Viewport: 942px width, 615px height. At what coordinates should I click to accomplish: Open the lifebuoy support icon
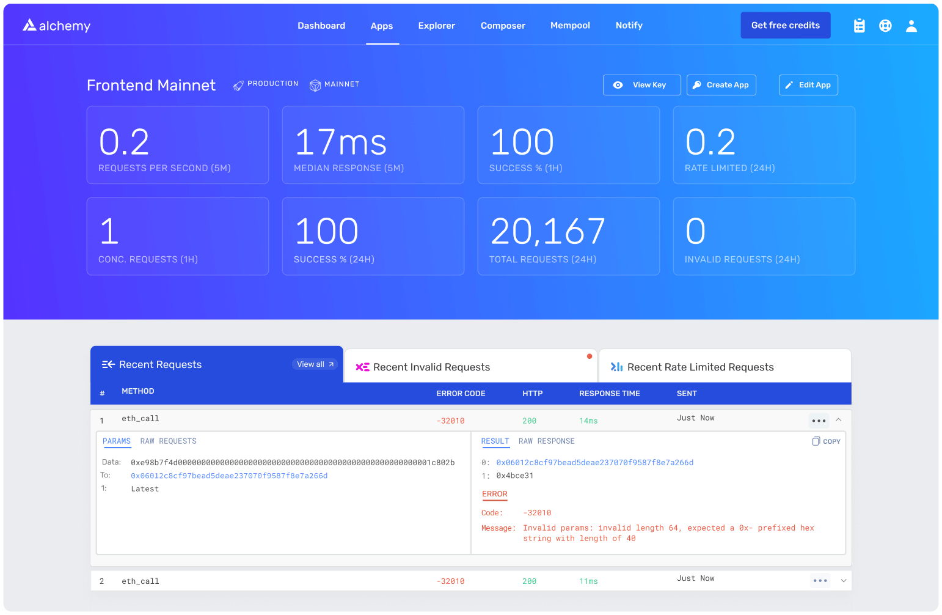click(885, 26)
